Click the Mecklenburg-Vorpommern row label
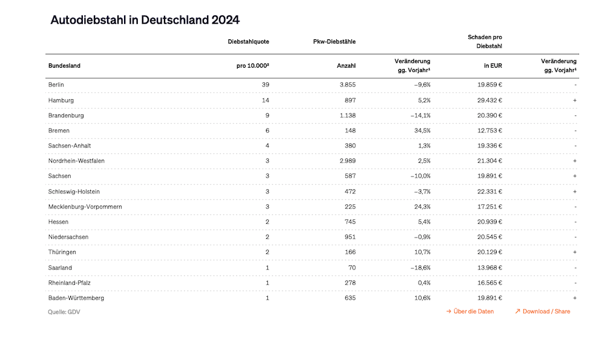605x342 pixels. 85,207
